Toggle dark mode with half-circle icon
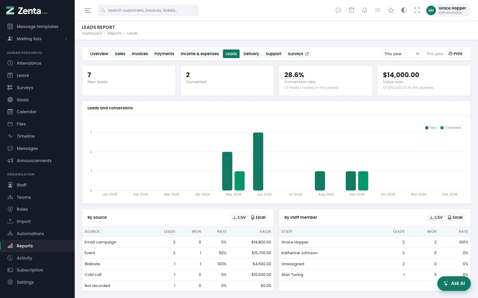This screenshot has width=478, height=298. [404, 10]
